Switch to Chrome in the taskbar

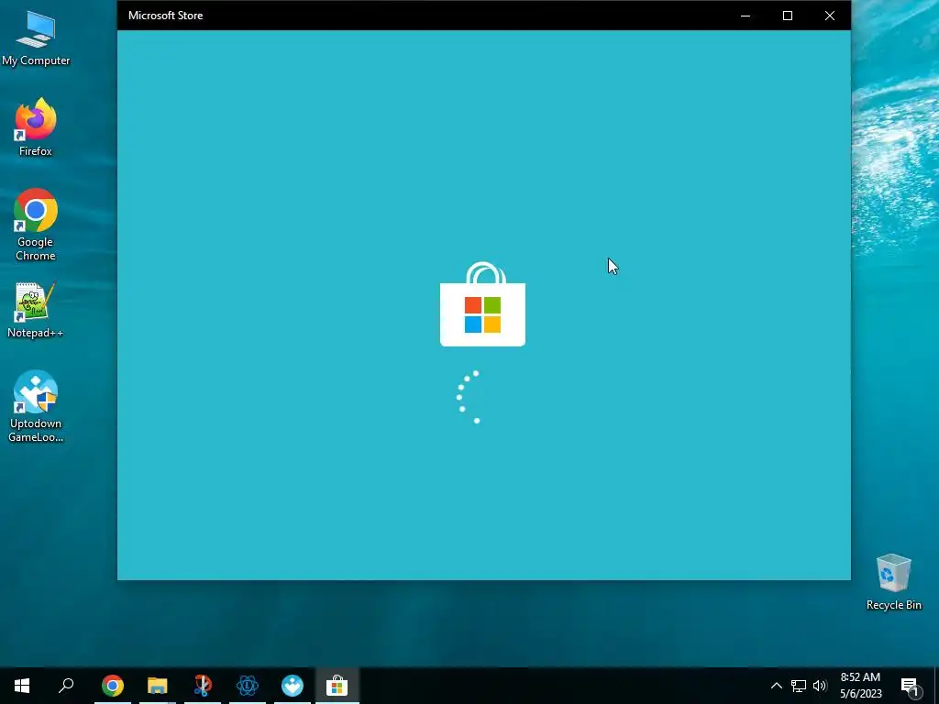coord(113,686)
